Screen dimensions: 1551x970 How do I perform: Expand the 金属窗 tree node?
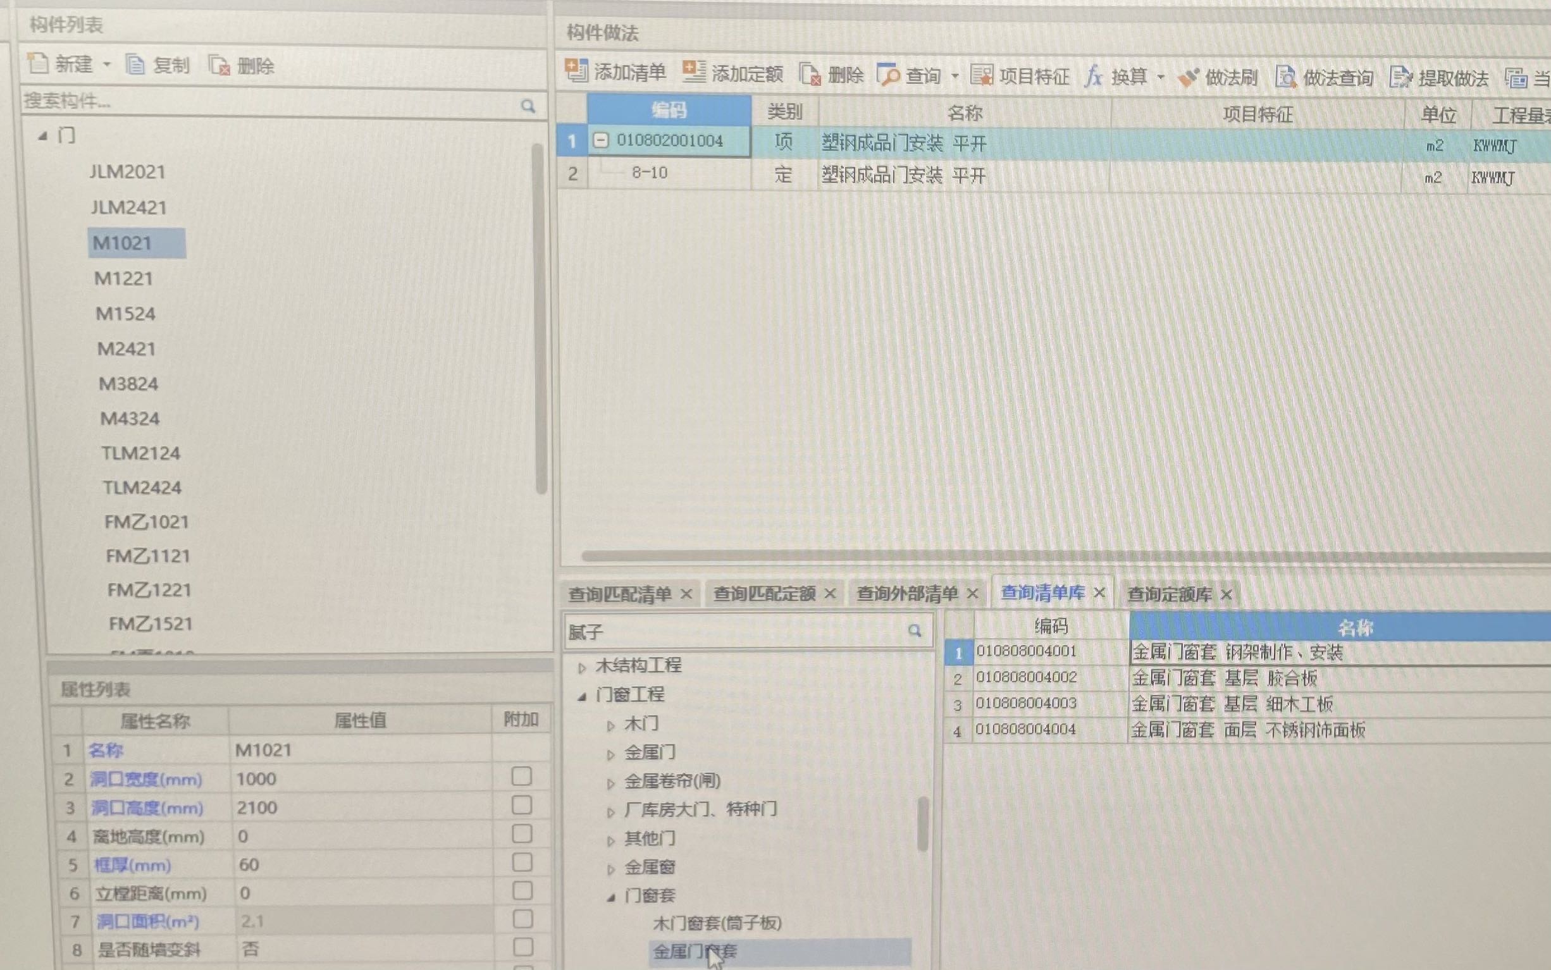(x=610, y=870)
